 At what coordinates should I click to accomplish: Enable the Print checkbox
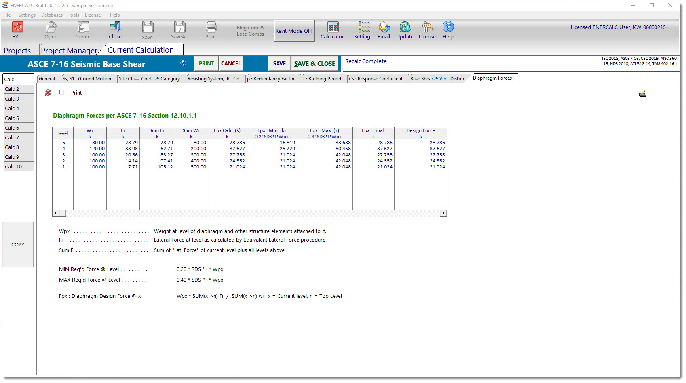[61, 93]
